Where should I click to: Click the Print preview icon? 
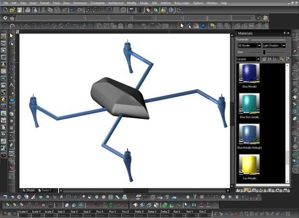pyautogui.click(x=35, y=10)
